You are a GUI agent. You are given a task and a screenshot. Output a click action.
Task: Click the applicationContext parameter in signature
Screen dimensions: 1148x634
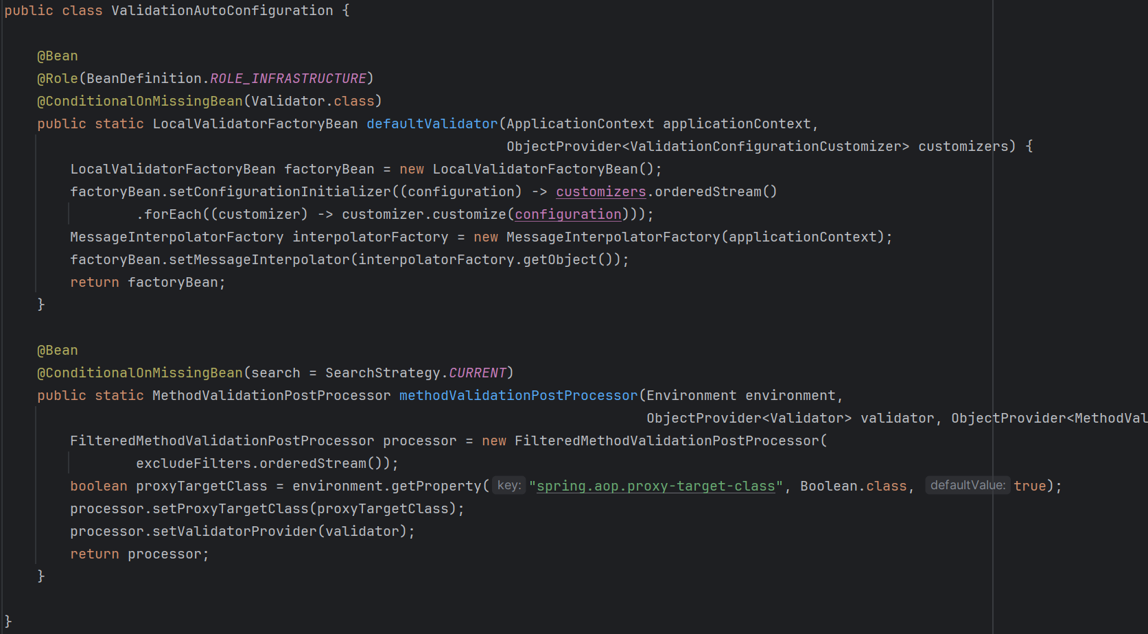point(737,124)
